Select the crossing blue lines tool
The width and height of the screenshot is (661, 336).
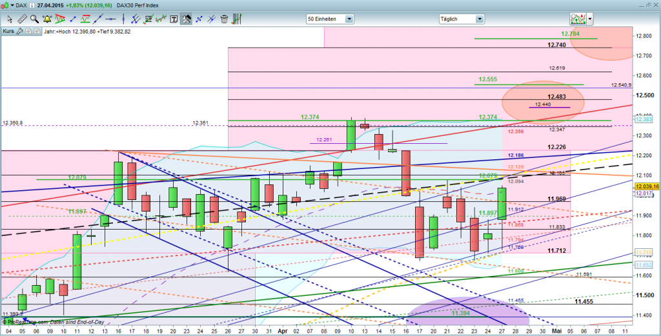coord(212,19)
